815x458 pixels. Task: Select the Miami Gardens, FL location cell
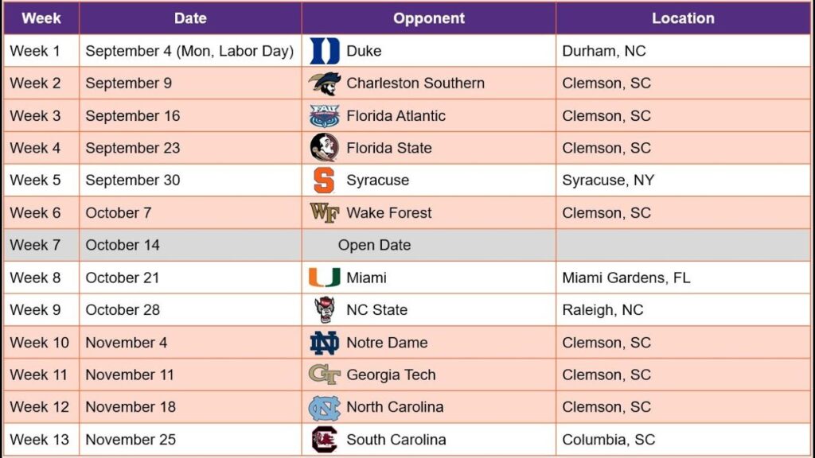tap(683, 278)
